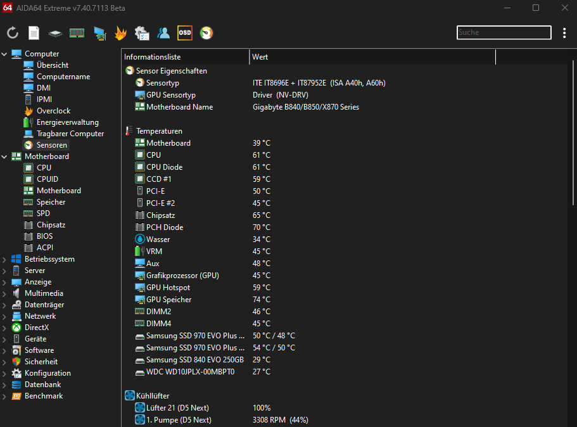The image size is (577, 427).
Task: Expand the Netzwerk tree node
Action: click(4, 317)
